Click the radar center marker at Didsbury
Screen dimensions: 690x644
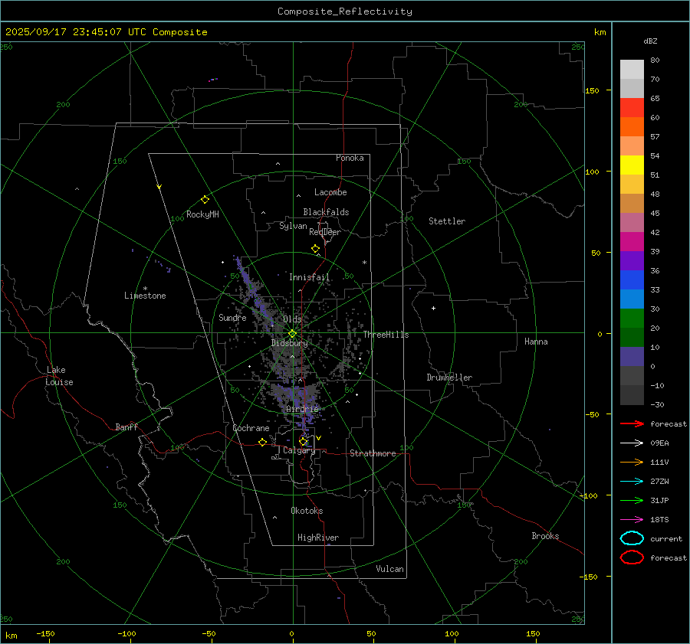pos(292,333)
